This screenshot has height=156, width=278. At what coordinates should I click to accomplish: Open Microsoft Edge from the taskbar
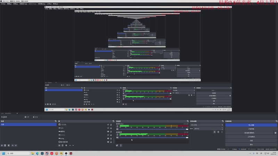(38, 153)
